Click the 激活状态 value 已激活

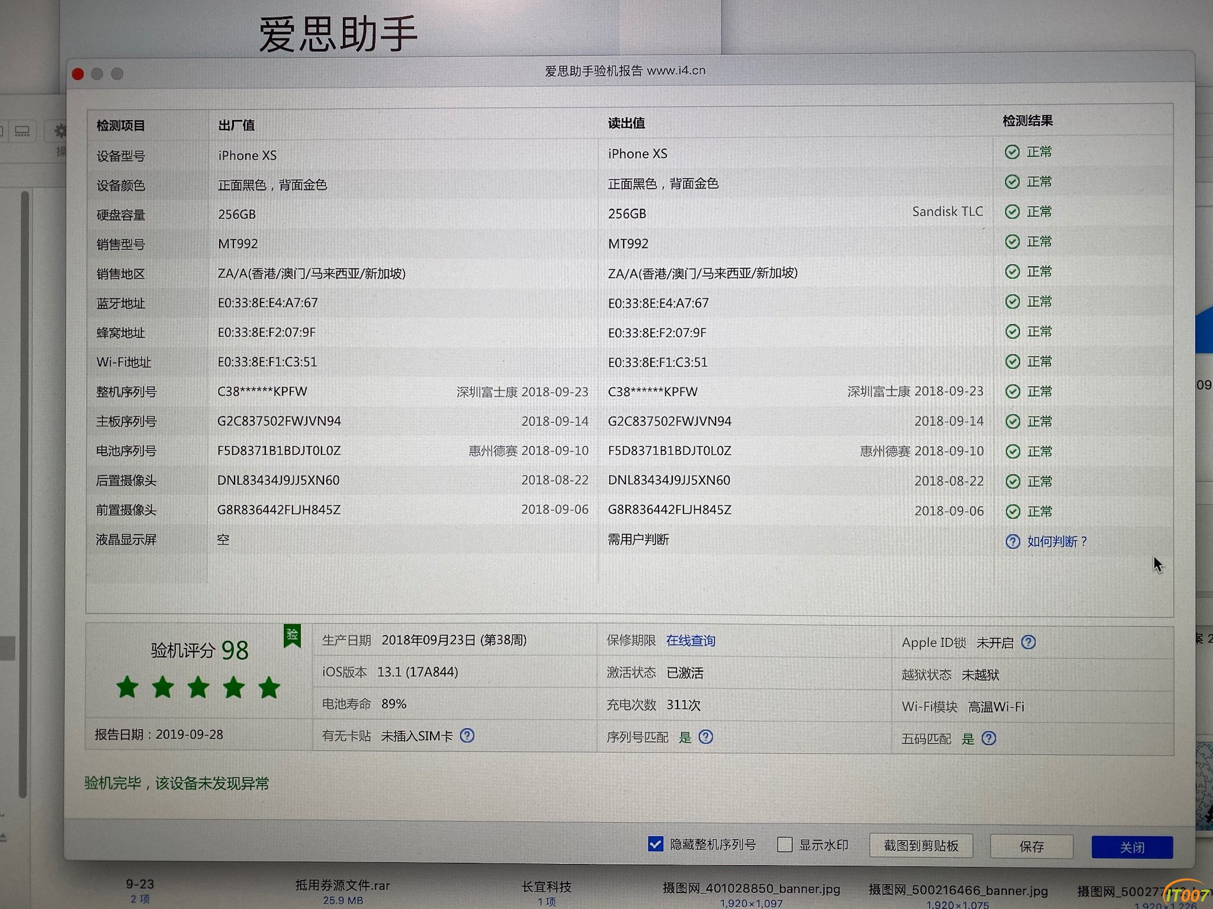pyautogui.click(x=685, y=673)
